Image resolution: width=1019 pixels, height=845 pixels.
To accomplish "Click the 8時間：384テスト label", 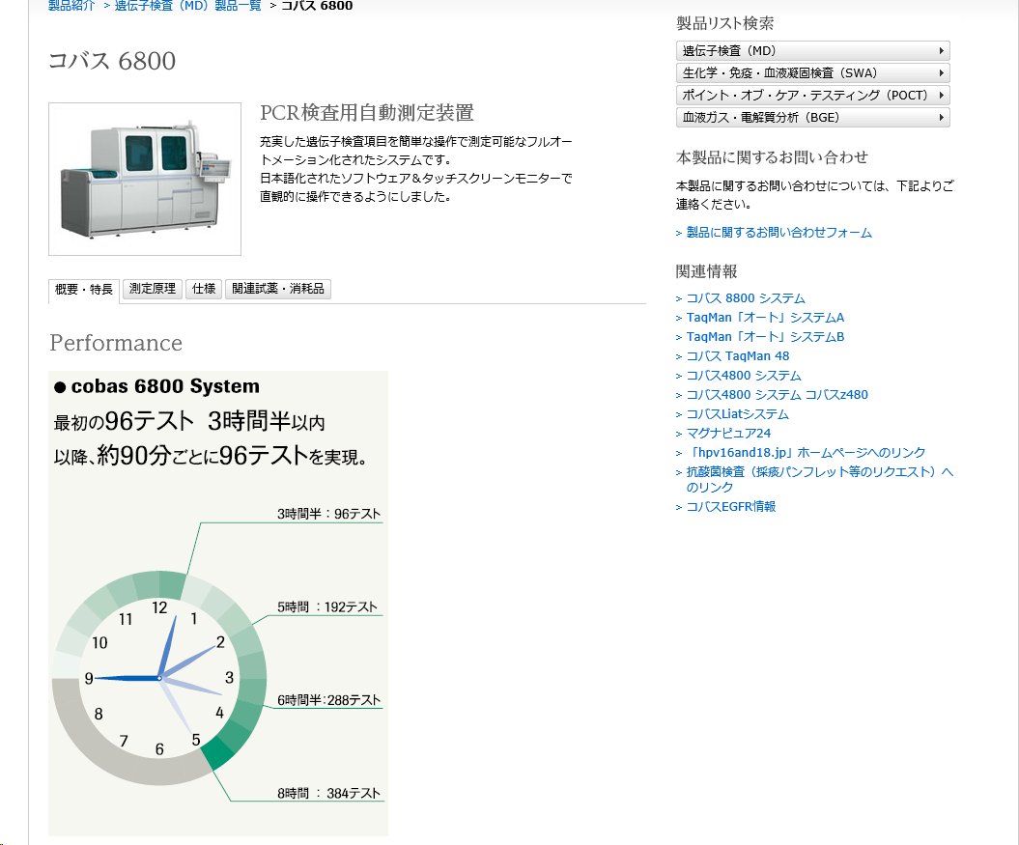I will (328, 794).
